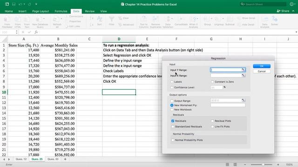Viewport: 298px width, 167px height.
Task: Click the range selector icon for Output Range
Action: coord(243,100)
